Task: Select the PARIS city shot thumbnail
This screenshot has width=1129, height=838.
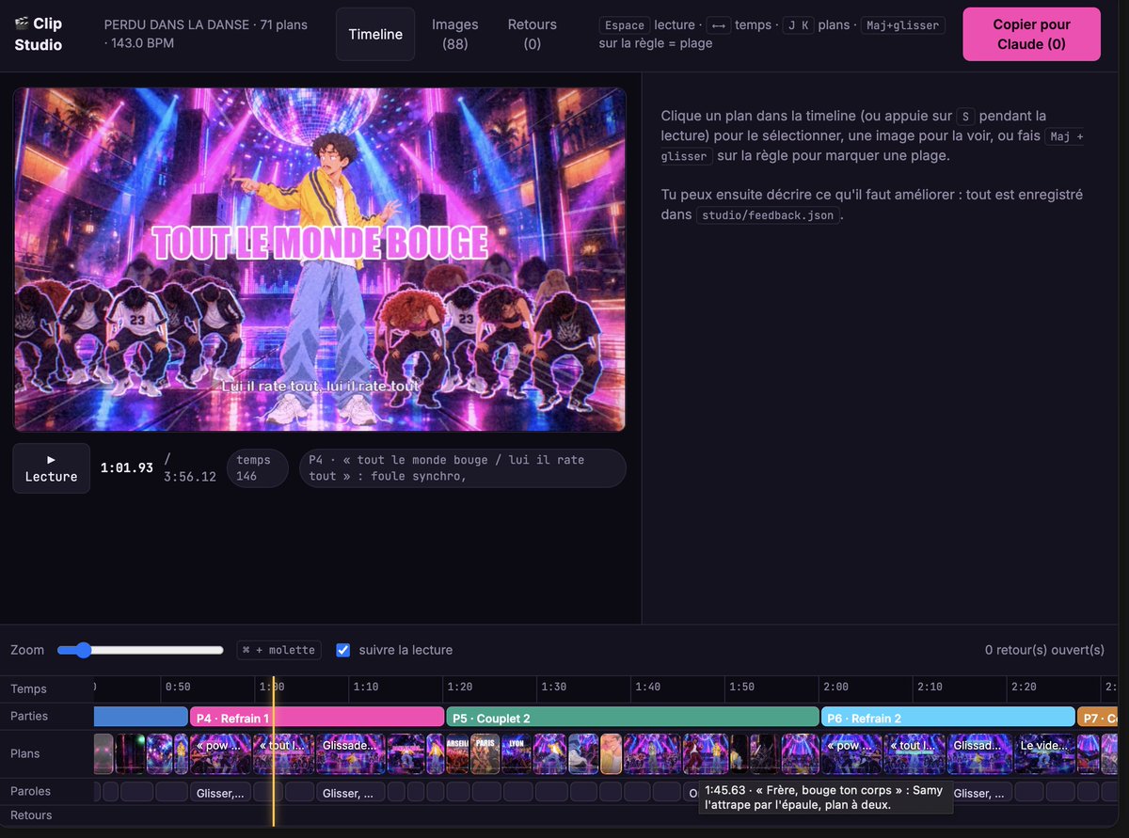Action: pos(485,753)
